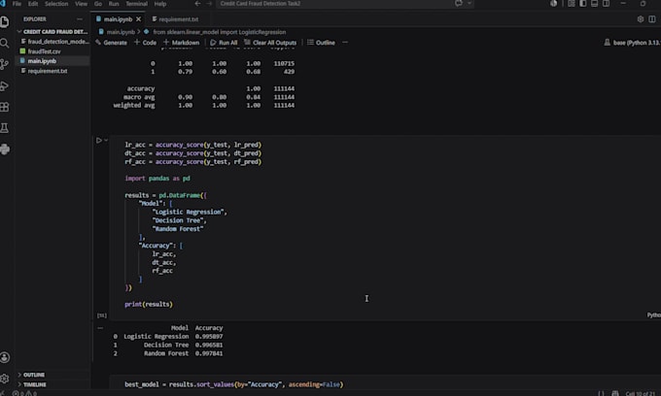
Task: Click the import pandas as pd line
Action: coord(157,178)
